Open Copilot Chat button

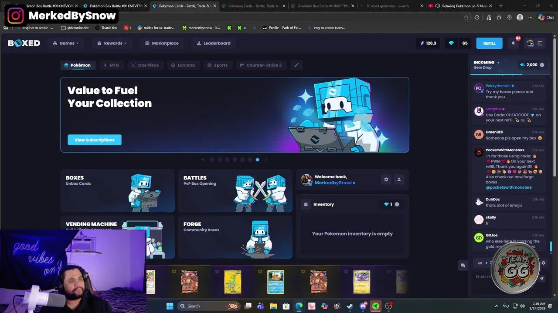click(x=546, y=17)
